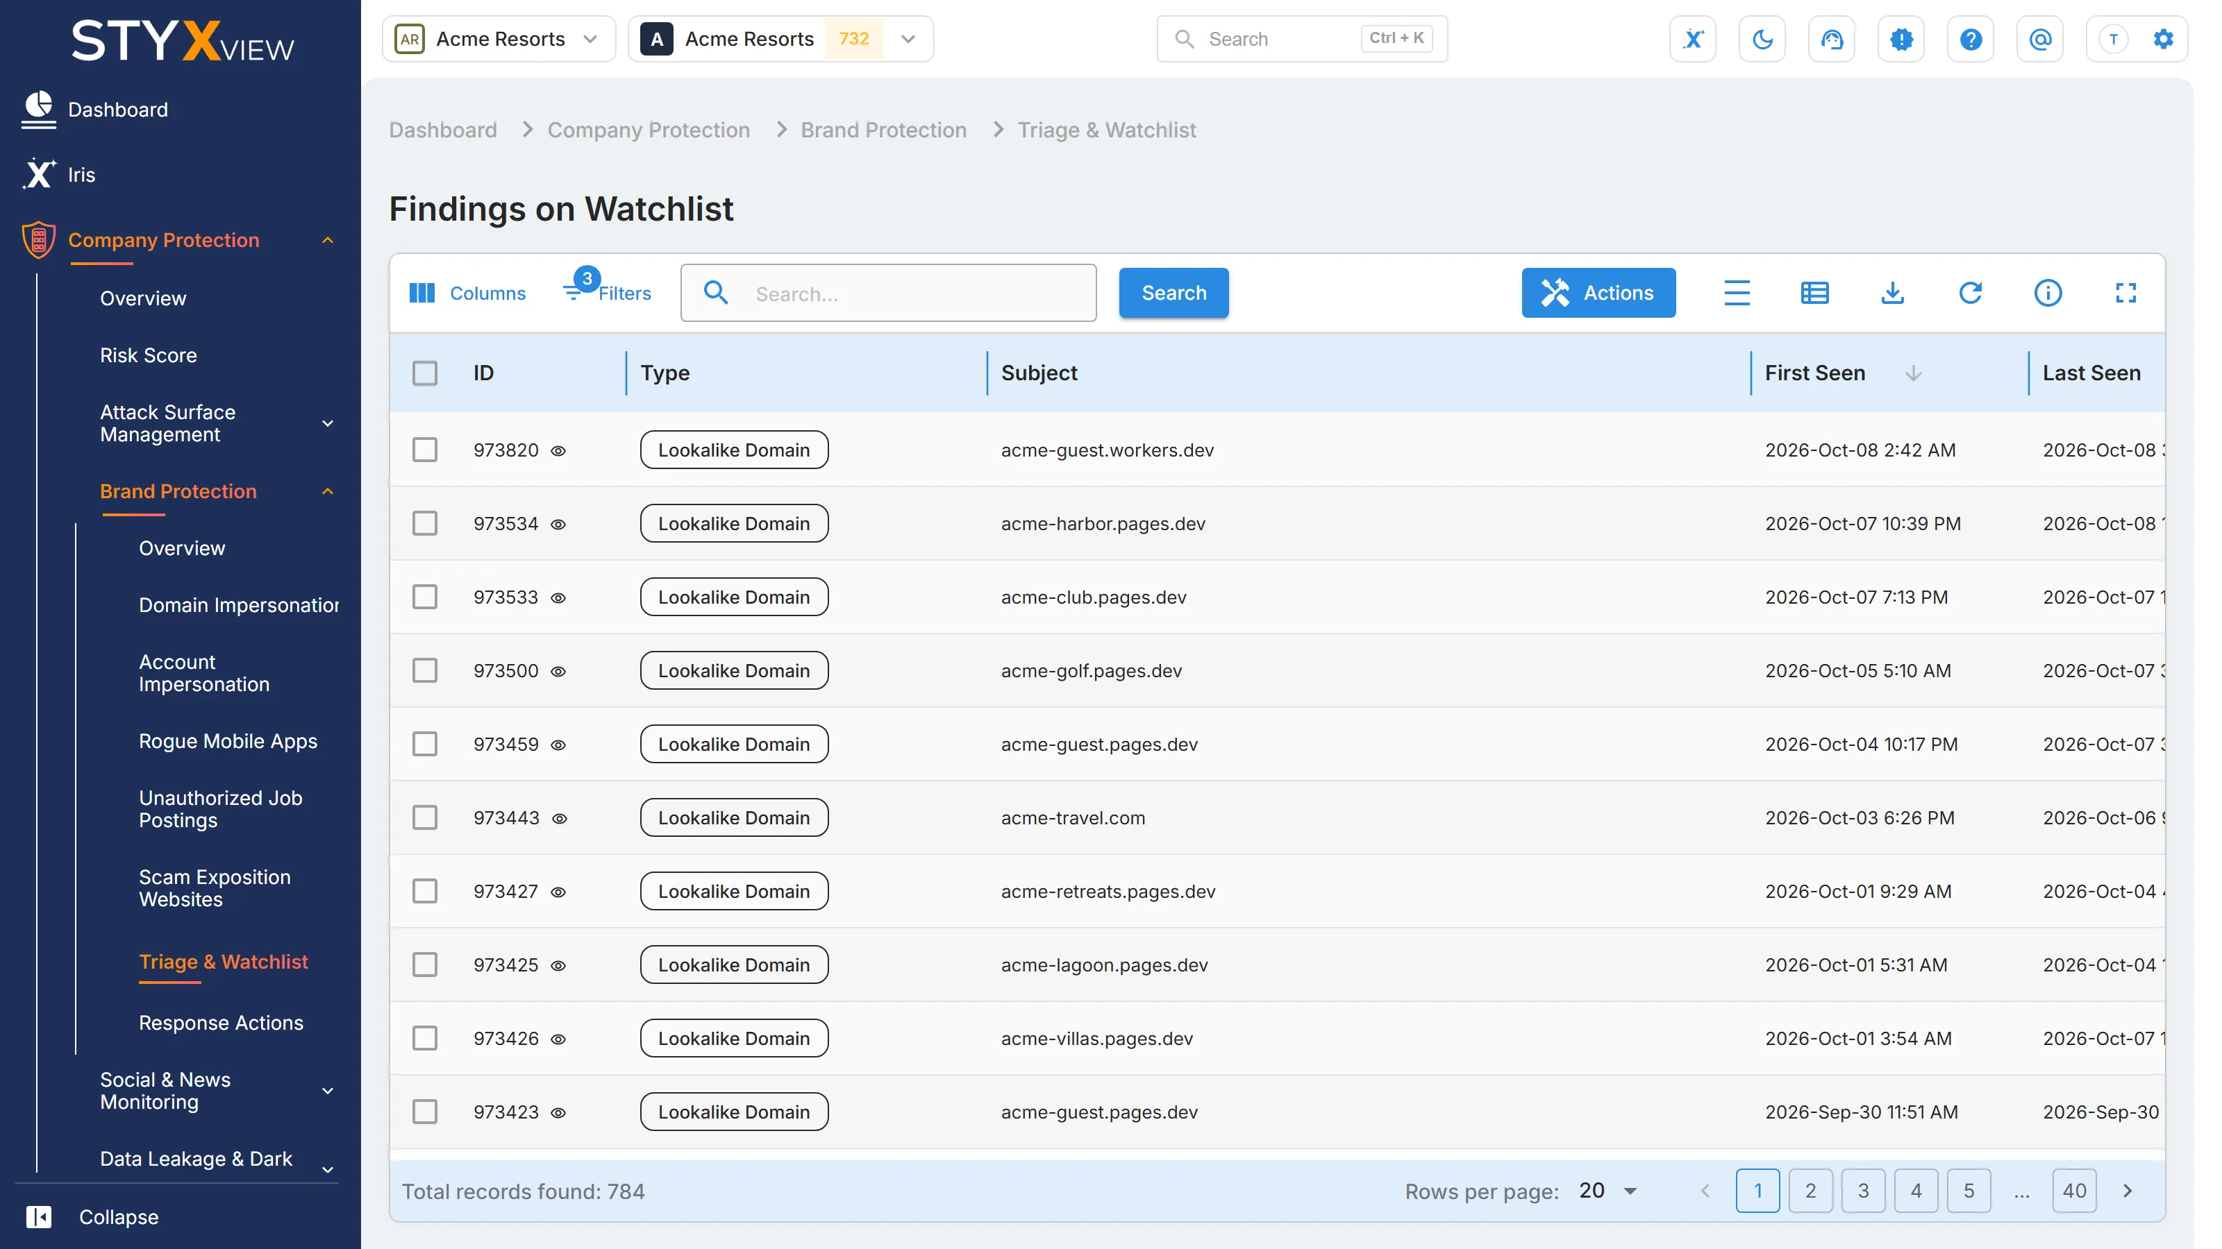The height and width of the screenshot is (1249, 2222).
Task: Click the Company Protection breadcrumb link
Action: [649, 130]
